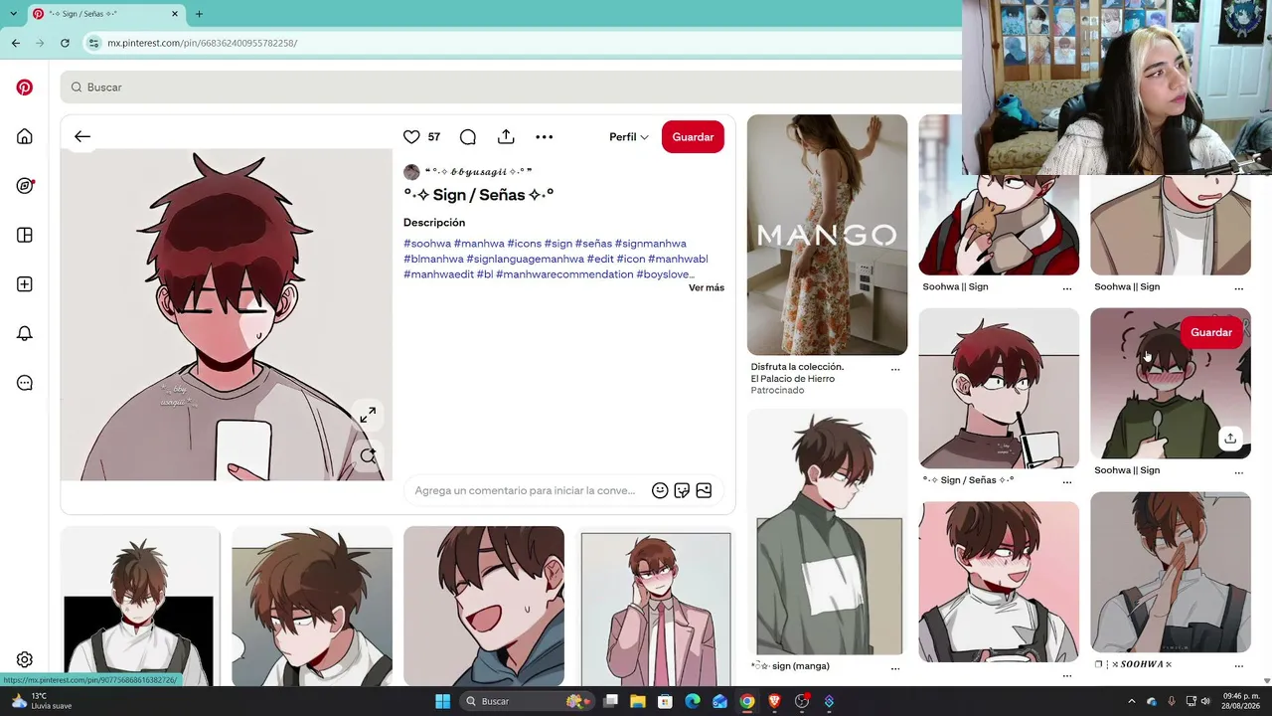Go to Pinterest home via logo
Screen dimensions: 1272x716
click(x=25, y=88)
